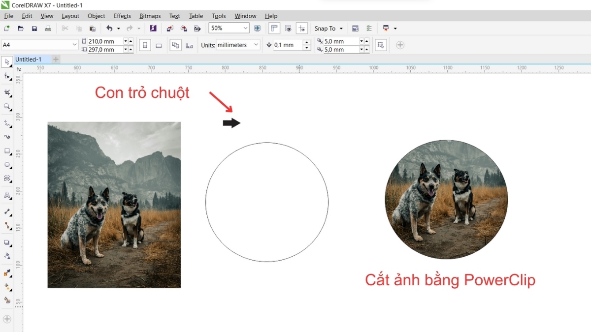Import a file using the toolbar
Screen dimensions: 591x332
tap(170, 29)
